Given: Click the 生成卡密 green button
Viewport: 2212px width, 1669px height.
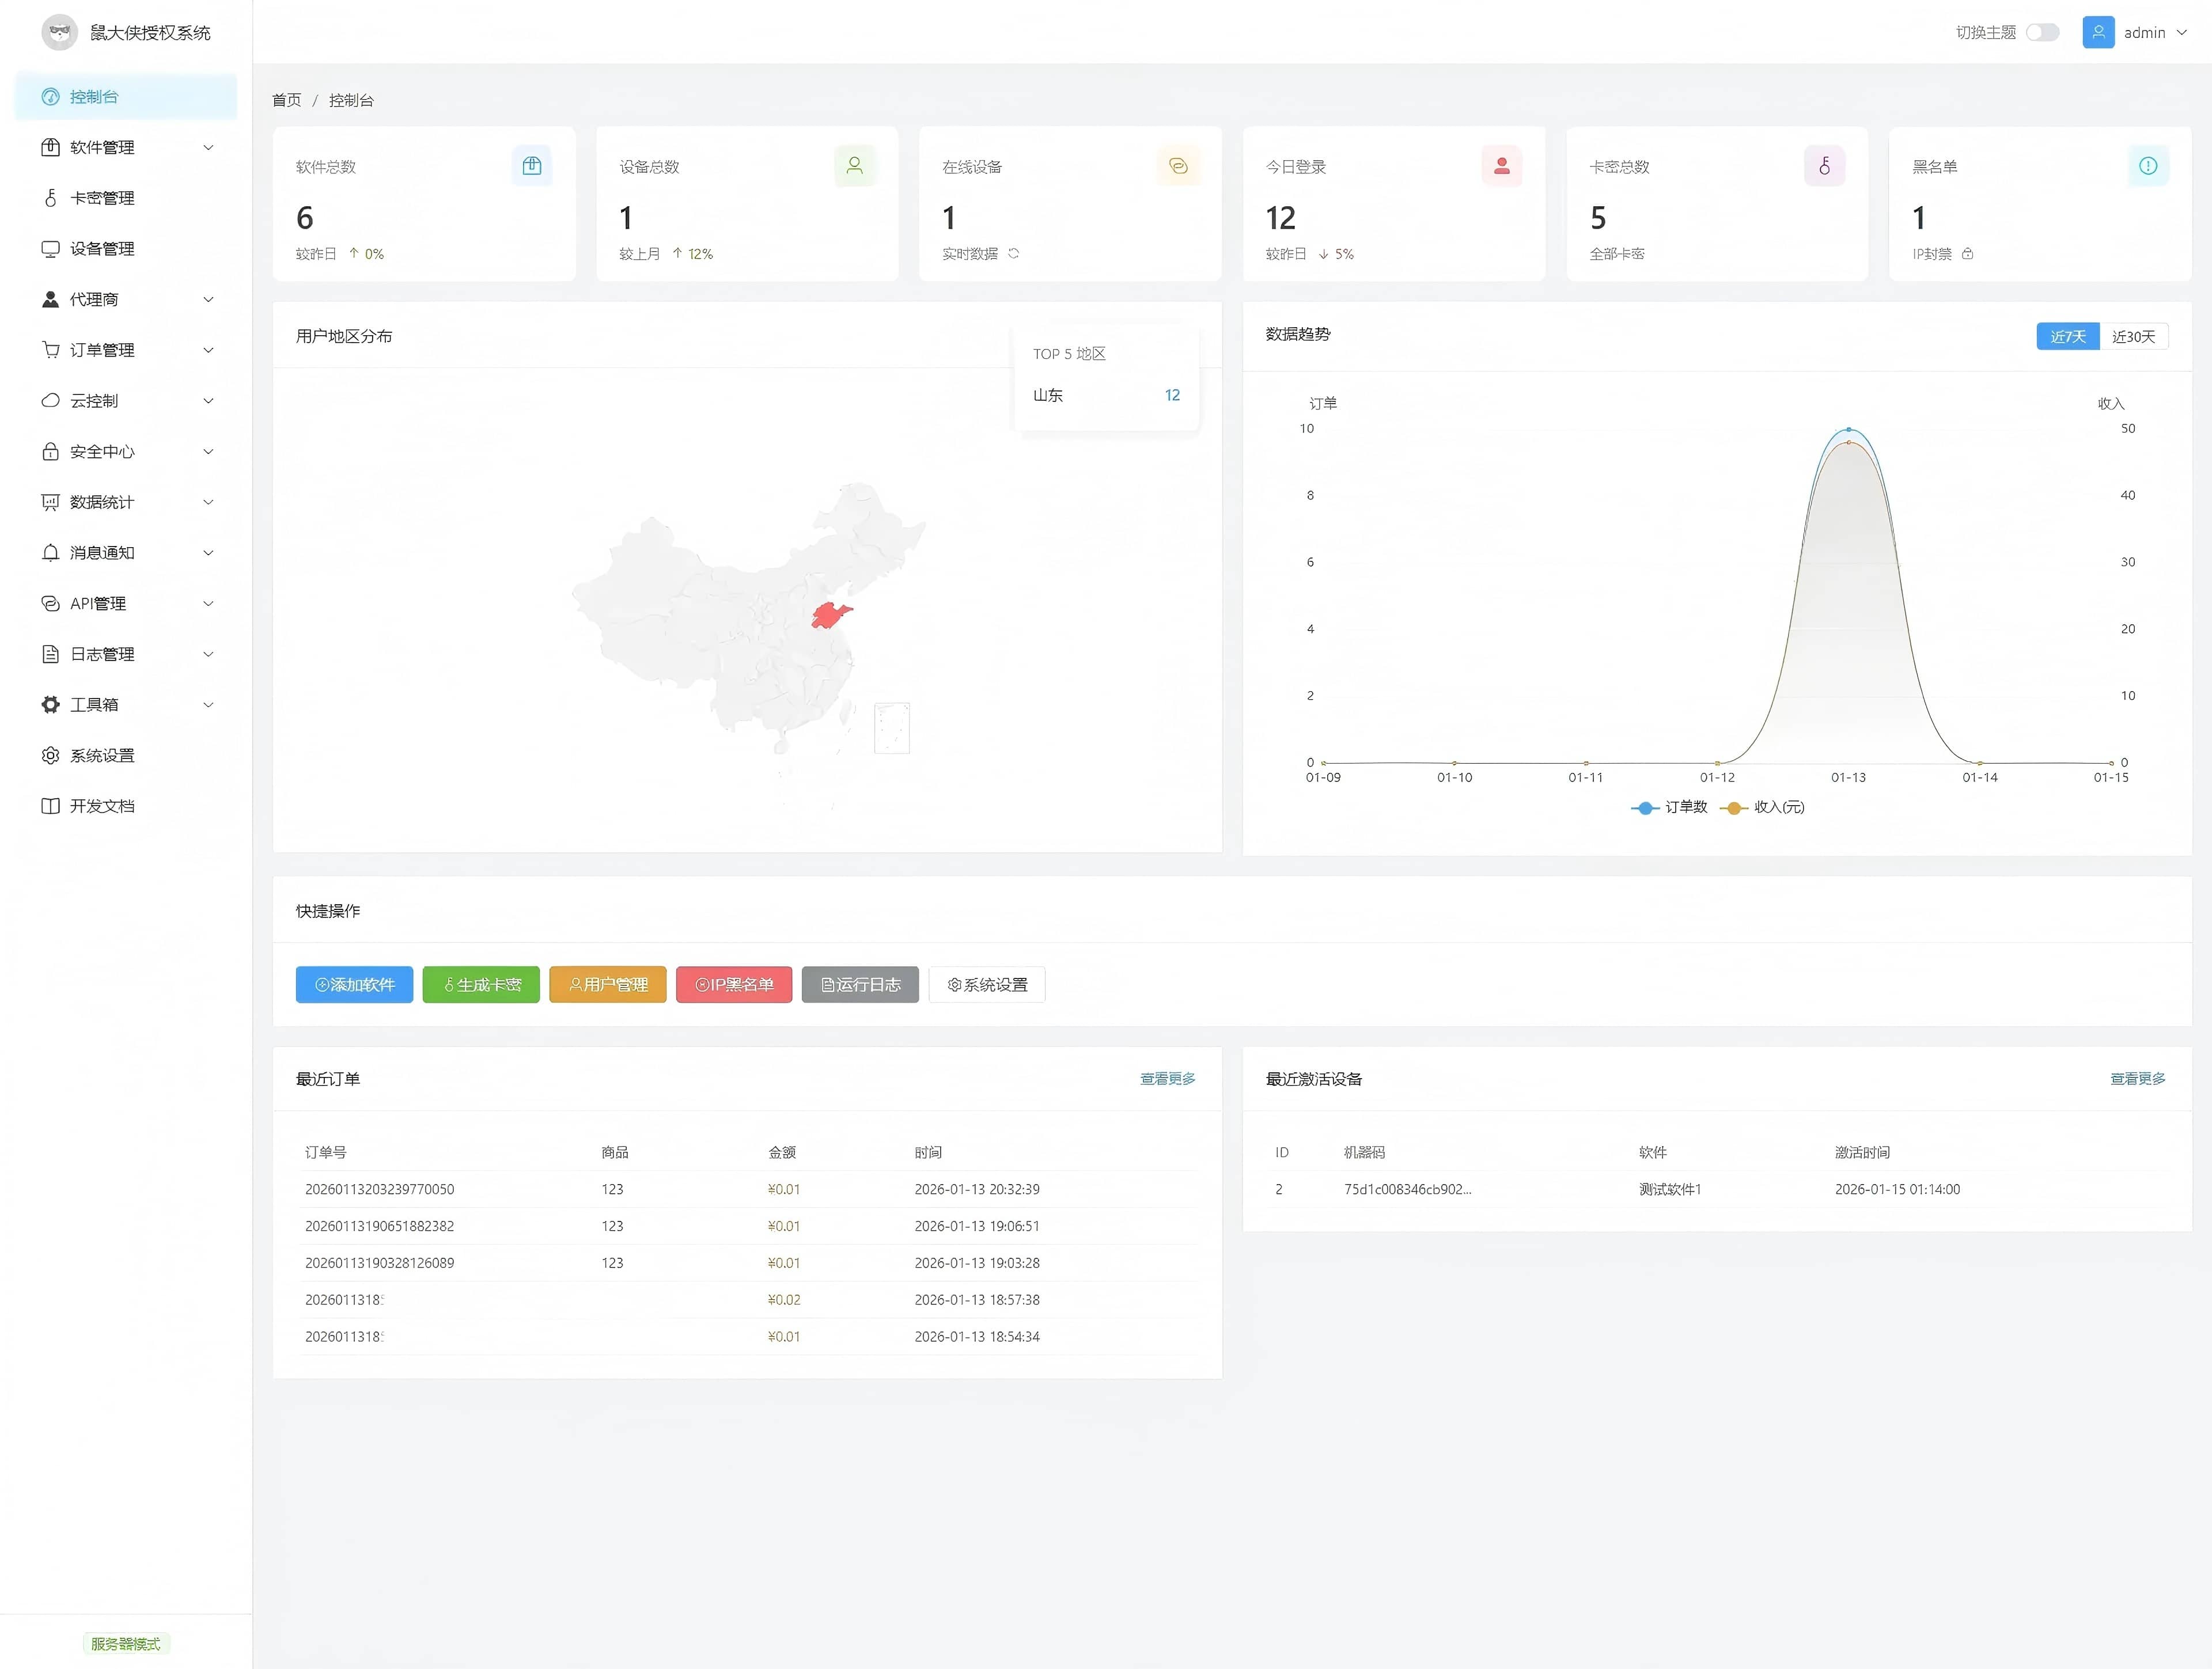Looking at the screenshot, I should coord(481,985).
